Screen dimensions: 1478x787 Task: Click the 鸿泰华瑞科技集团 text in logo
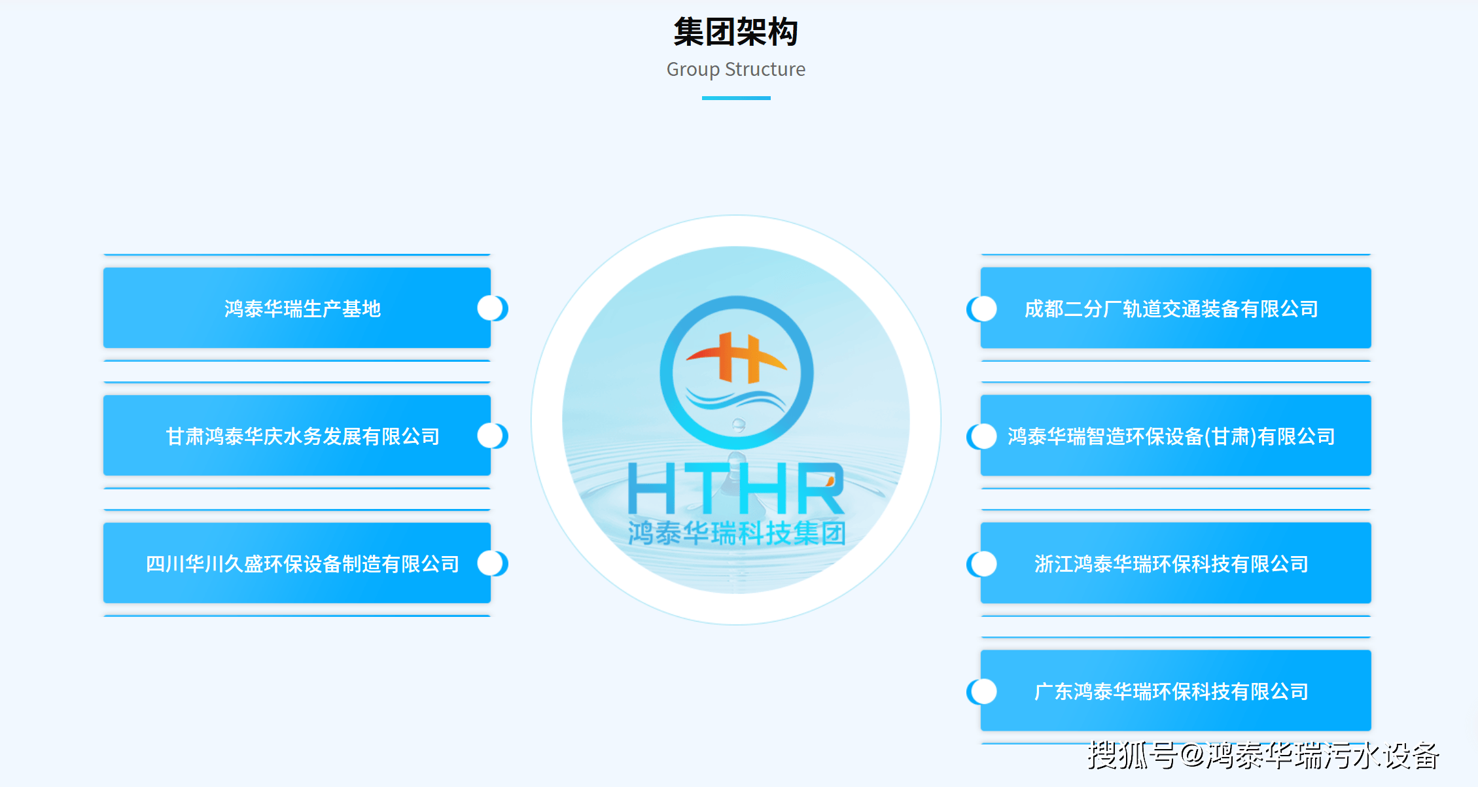[x=736, y=533]
